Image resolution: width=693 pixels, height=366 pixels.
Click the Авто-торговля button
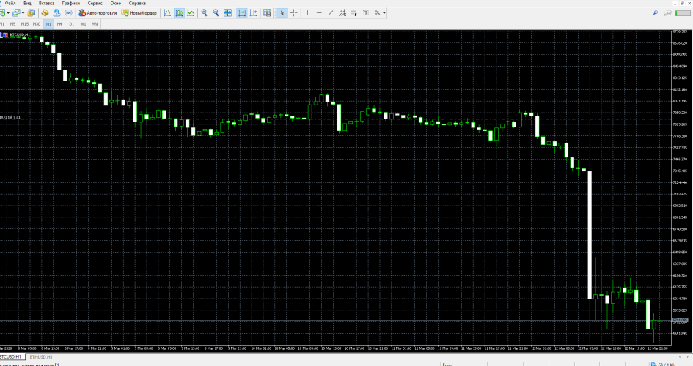click(98, 12)
